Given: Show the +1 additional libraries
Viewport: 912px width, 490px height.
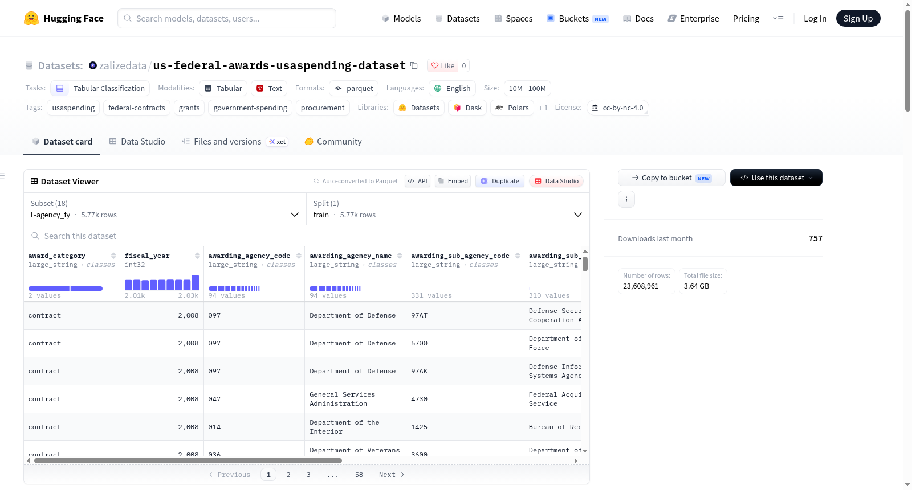Looking at the screenshot, I should [543, 108].
